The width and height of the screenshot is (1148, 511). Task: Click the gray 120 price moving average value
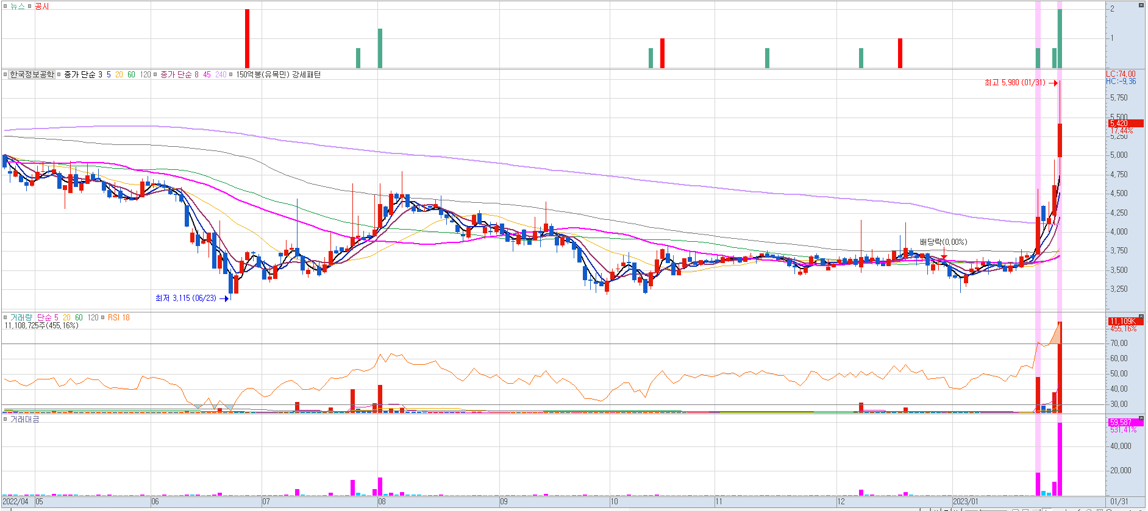tap(145, 74)
